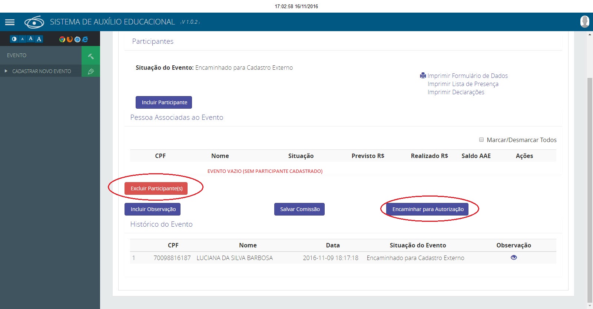Click date 2016-11-09 18:17:18
The image size is (593, 309).
tap(331, 258)
